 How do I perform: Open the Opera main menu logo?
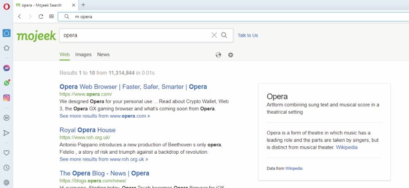(7, 6)
